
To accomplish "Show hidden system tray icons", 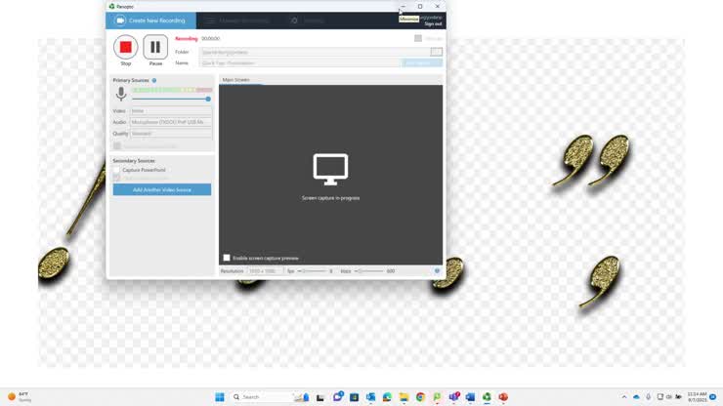I will point(624,397).
